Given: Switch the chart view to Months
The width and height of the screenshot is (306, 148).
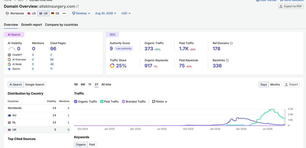Looking at the screenshot, I should [x=275, y=85].
